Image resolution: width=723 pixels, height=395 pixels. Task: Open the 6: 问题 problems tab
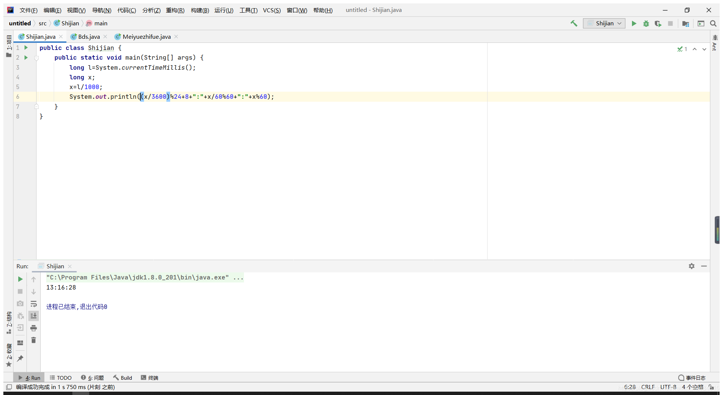[93, 377]
